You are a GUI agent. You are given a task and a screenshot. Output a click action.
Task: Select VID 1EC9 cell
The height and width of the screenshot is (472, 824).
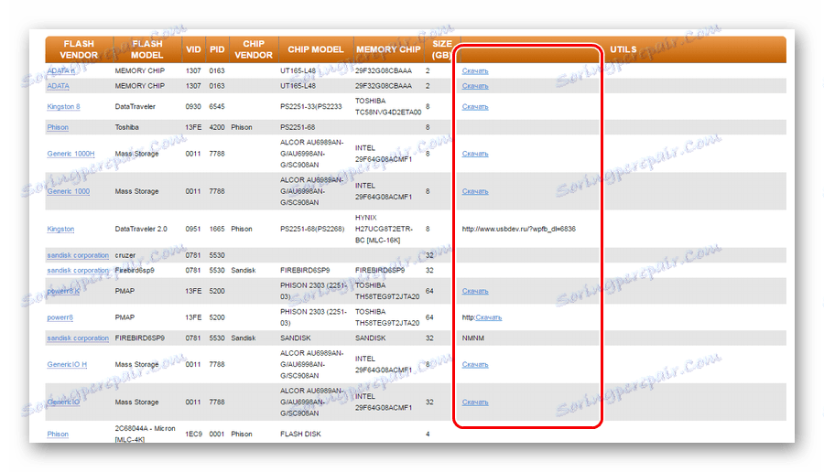point(193,434)
